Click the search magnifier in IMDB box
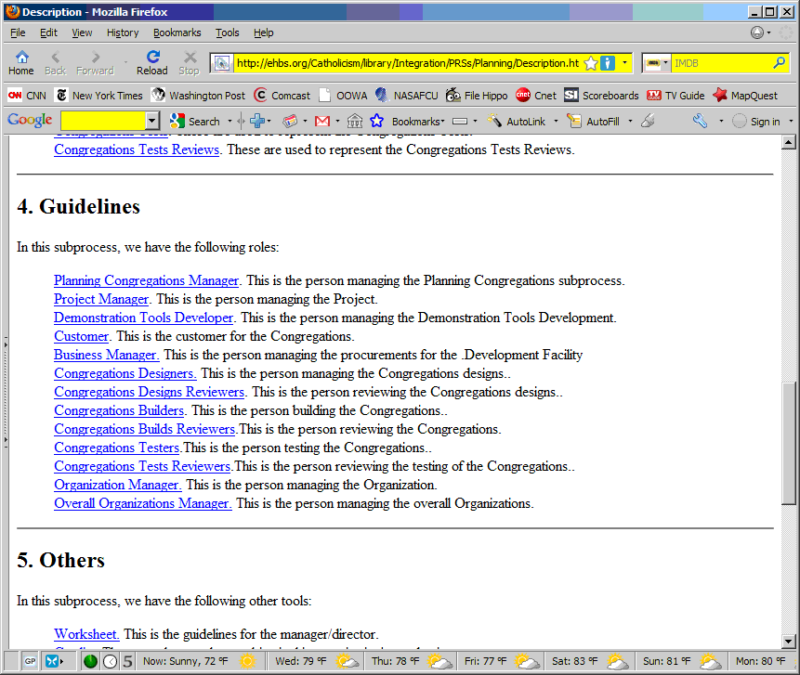 pos(779,63)
